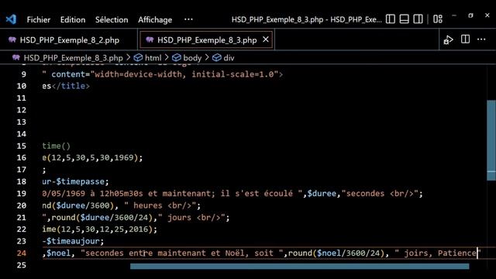Expand the chevron after the file breadcrumb
The width and height of the screenshot is (496, 279).
(128, 57)
